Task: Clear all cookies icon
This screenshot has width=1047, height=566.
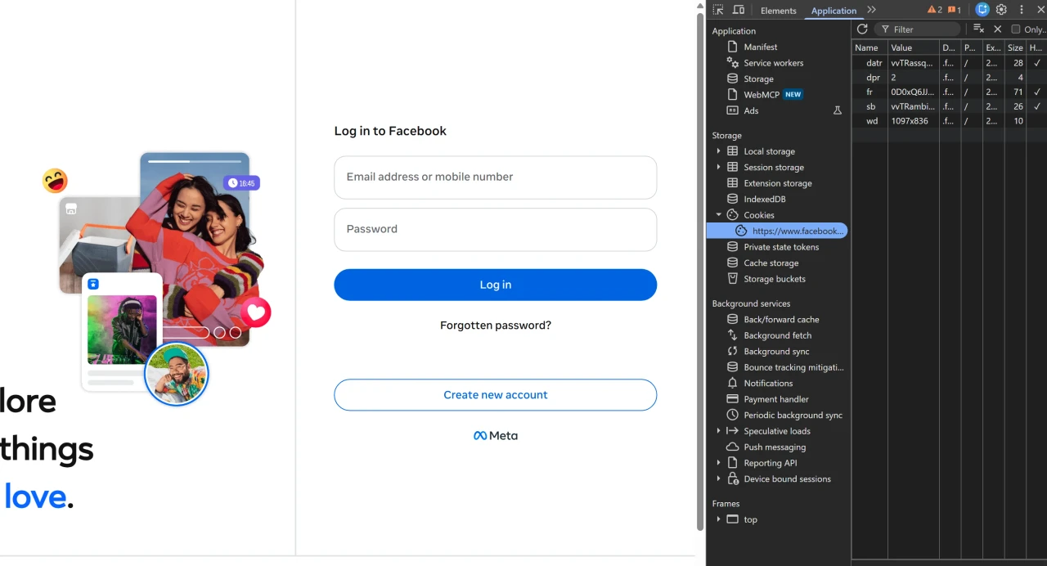Action: (978, 29)
